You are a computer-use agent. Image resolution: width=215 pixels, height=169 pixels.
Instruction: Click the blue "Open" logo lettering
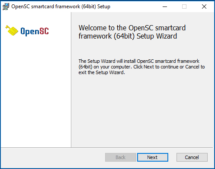pos(30,31)
